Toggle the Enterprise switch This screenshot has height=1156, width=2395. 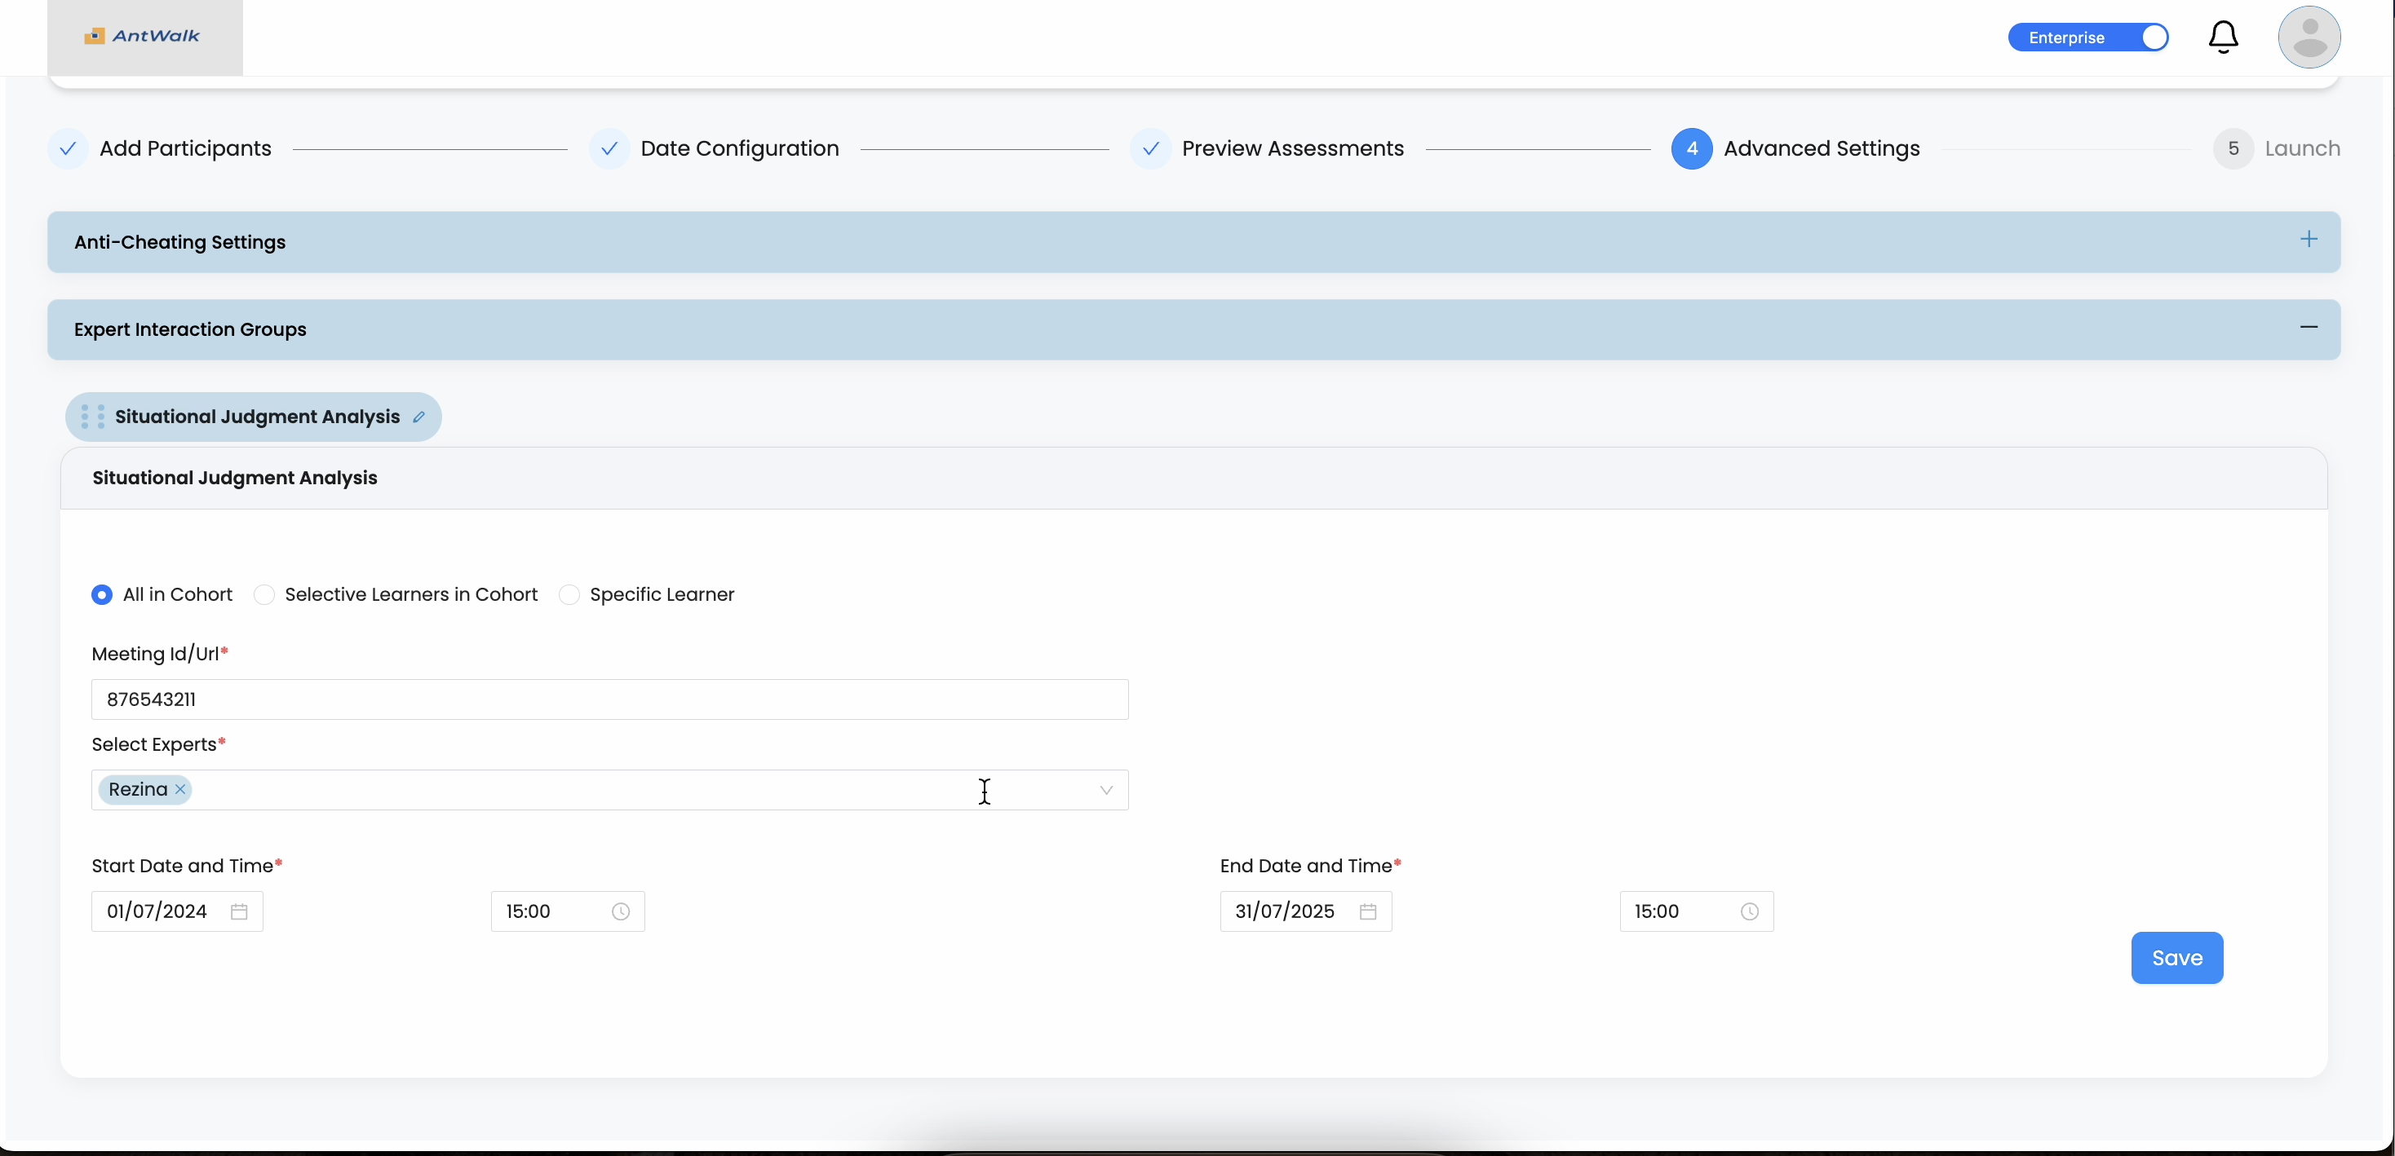[2088, 38]
